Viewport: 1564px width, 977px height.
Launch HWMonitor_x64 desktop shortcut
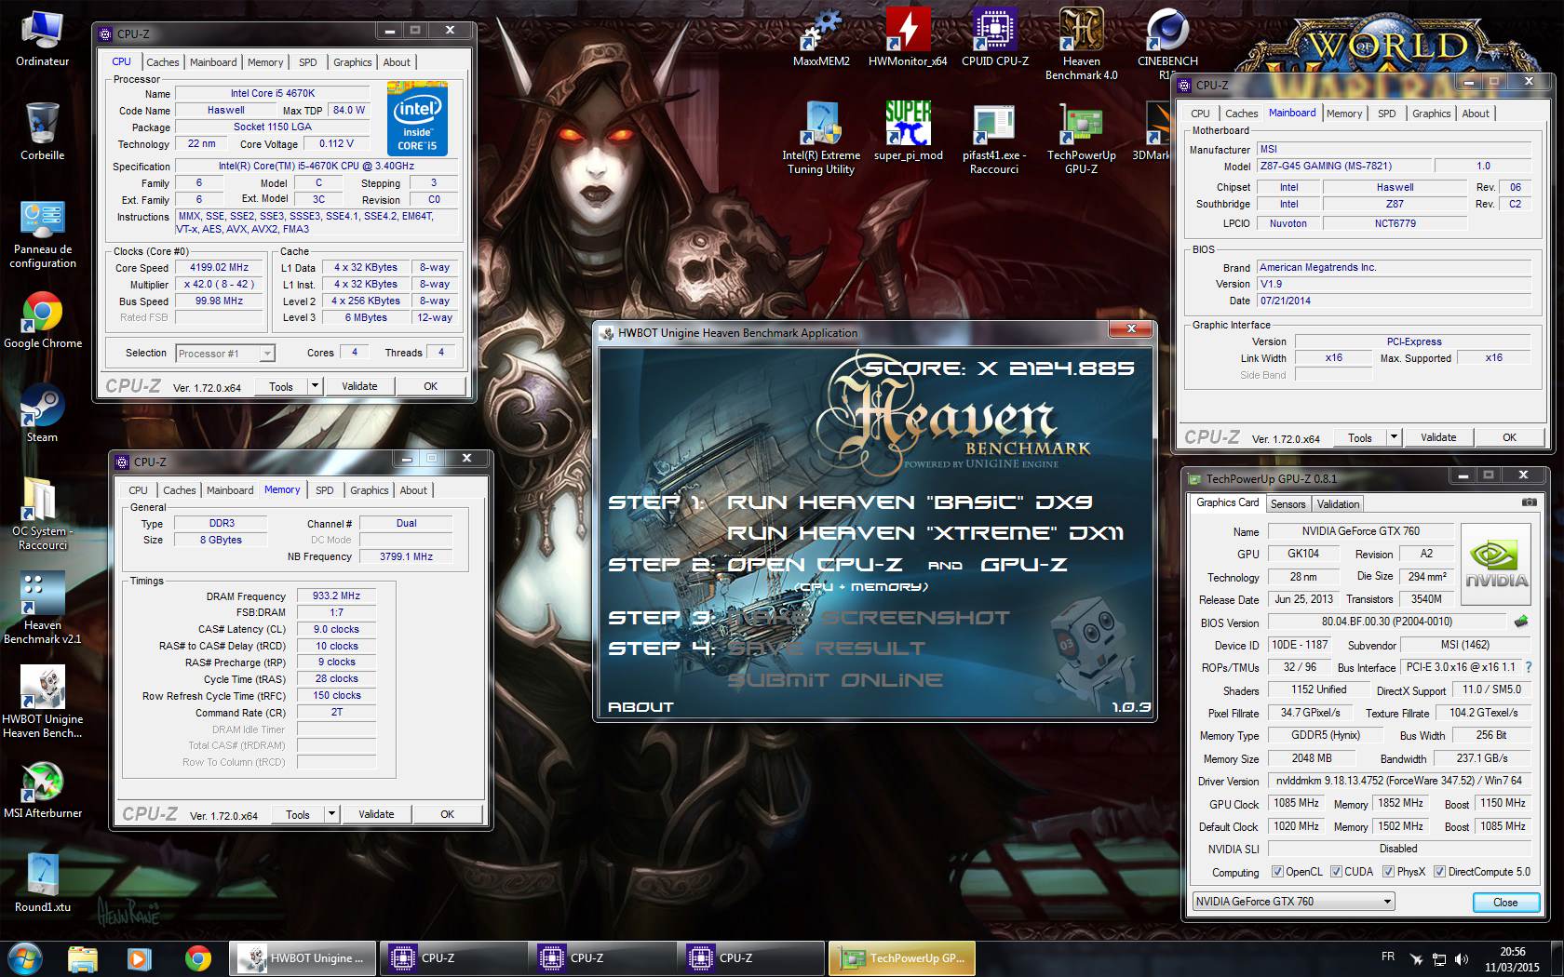click(908, 38)
